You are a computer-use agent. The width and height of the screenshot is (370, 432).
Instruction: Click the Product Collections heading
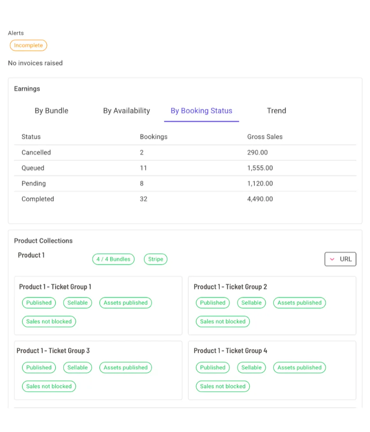(43, 241)
